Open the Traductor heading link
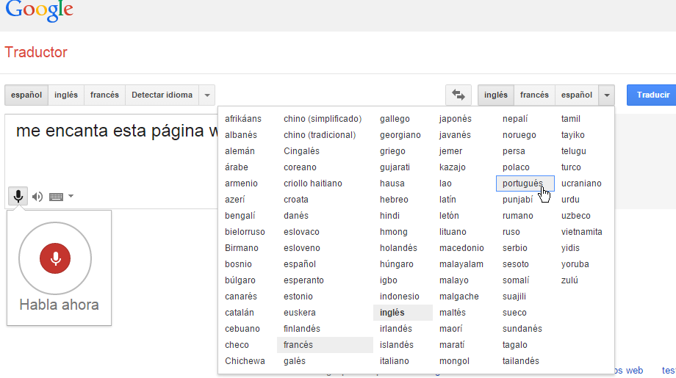The height and width of the screenshot is (378, 676). [x=36, y=52]
